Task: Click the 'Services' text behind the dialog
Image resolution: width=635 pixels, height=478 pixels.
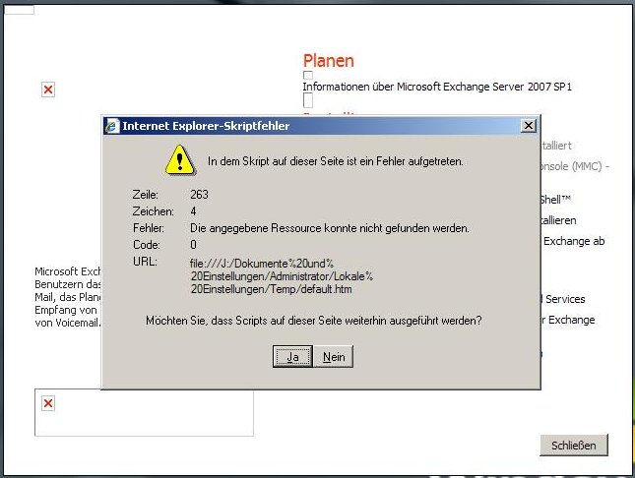Action: pos(565,299)
